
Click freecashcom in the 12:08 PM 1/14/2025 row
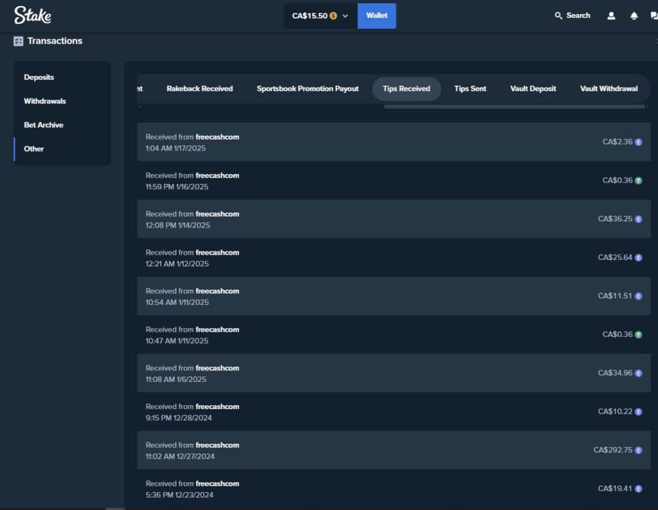coord(217,214)
